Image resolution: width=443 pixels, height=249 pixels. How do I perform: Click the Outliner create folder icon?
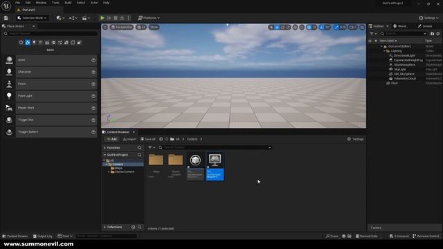[432, 34]
